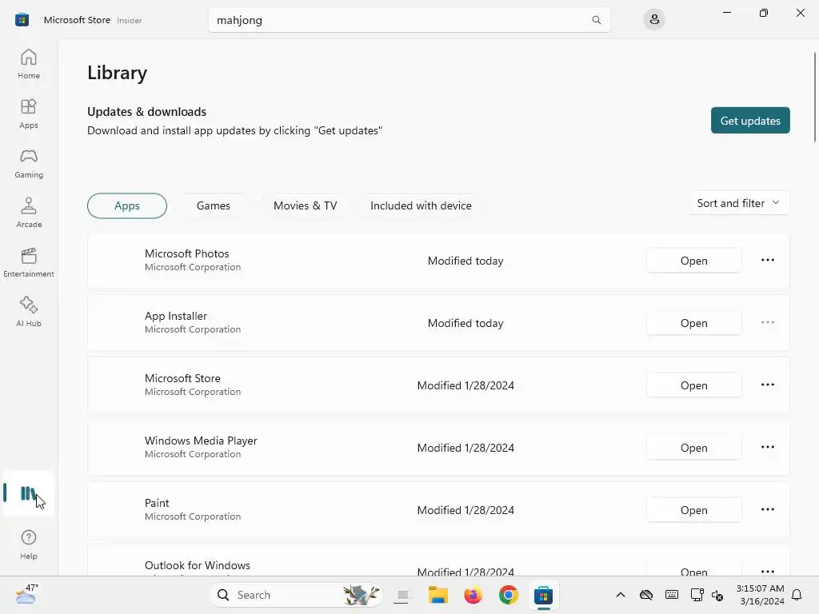Image resolution: width=819 pixels, height=614 pixels.
Task: Switch to Included with device tab
Action: click(x=421, y=205)
